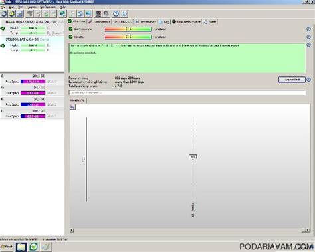
Task: Click the graph's left scroll arrow
Action: point(71,230)
